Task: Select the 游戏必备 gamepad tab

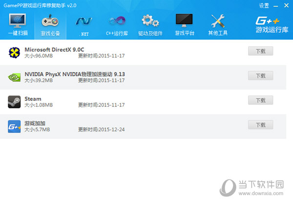Action: pos(50,25)
